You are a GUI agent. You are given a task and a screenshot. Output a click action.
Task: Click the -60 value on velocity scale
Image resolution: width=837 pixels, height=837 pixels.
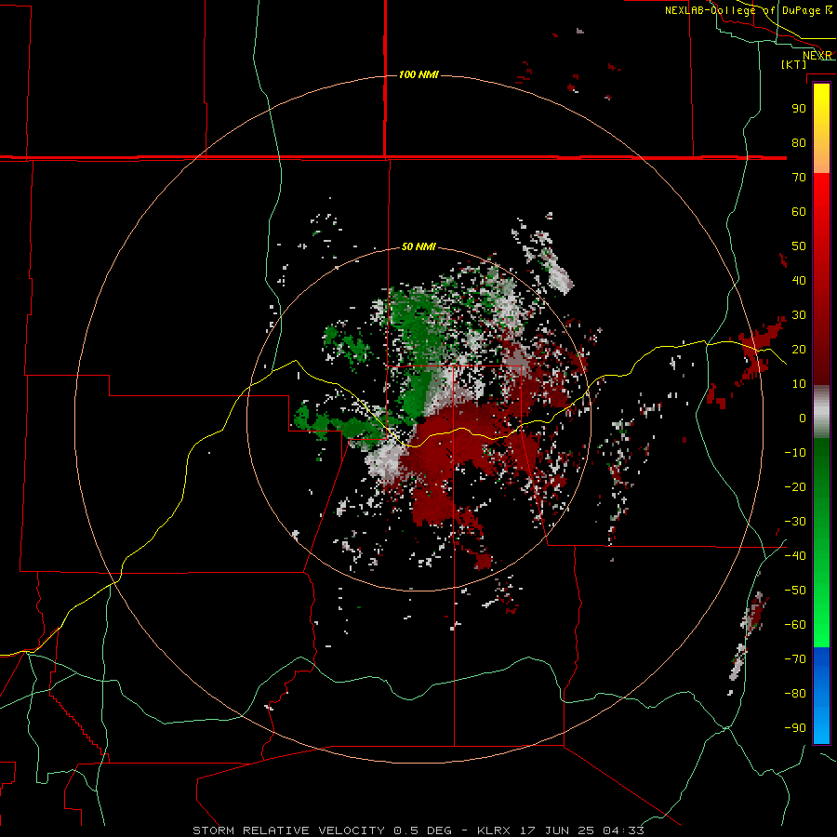coord(795,625)
